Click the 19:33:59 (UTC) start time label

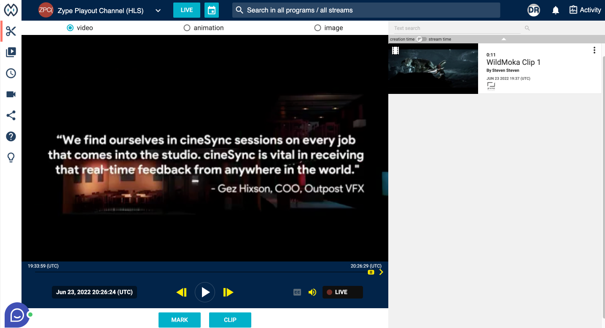[43, 266]
